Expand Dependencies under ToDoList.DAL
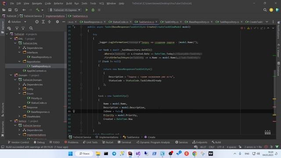The image size is (281, 158). [19, 48]
